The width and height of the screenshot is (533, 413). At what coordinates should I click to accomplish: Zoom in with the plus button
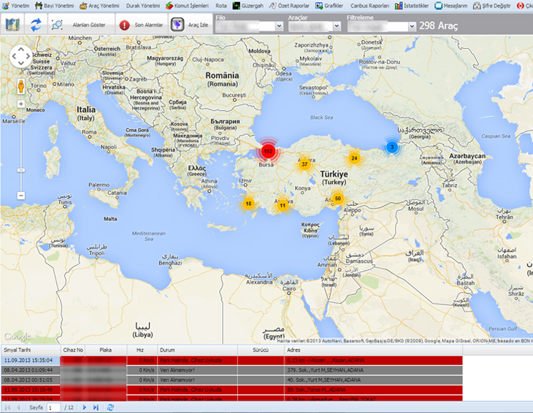coord(21,104)
